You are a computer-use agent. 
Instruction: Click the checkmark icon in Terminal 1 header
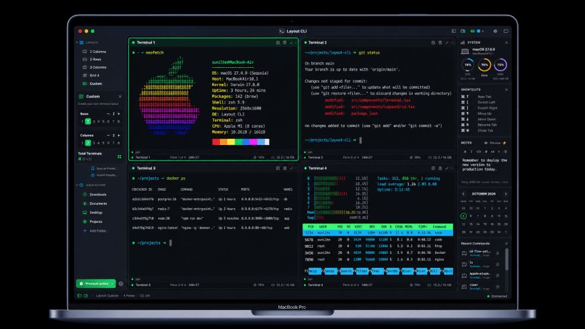291,42
